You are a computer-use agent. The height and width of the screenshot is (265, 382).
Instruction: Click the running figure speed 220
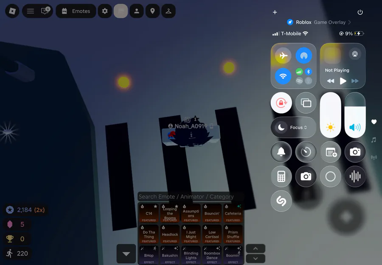click(x=17, y=253)
